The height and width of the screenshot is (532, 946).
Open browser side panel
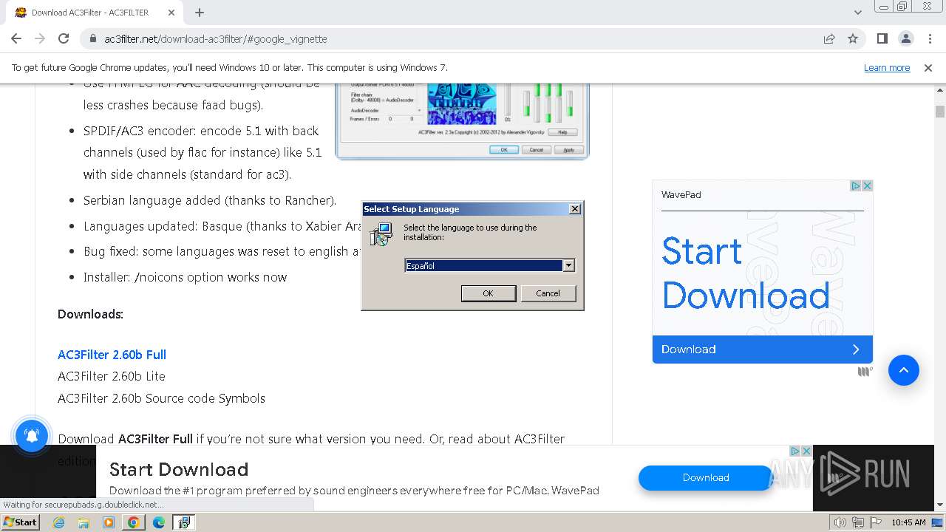click(x=882, y=38)
